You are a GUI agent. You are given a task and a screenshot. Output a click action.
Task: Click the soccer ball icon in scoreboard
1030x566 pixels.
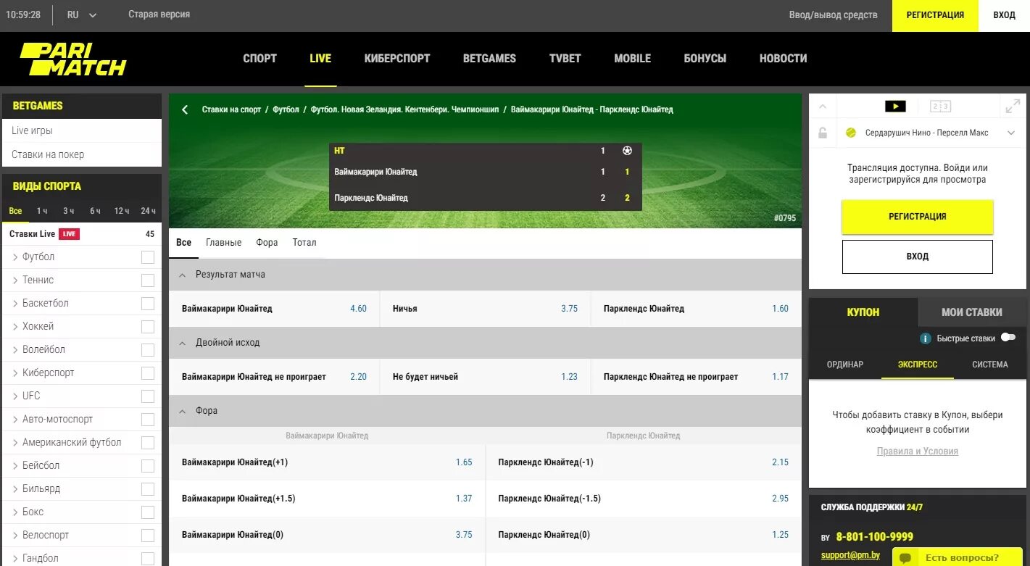pyautogui.click(x=627, y=151)
